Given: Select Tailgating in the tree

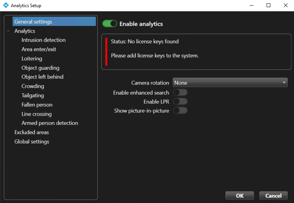Looking at the screenshot, I should coord(33,96).
